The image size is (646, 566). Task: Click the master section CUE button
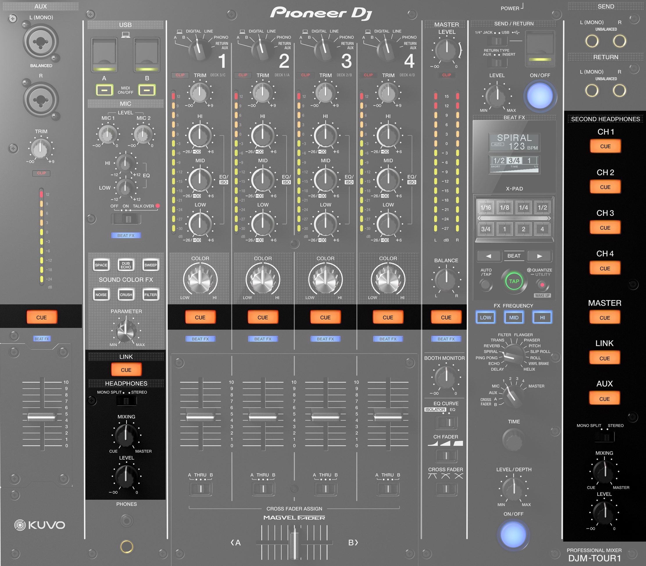[x=446, y=317]
